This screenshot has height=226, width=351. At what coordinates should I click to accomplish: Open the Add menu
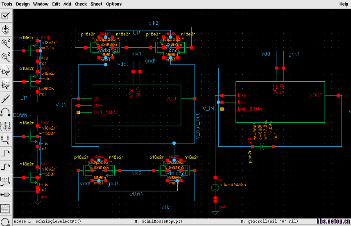67,4
